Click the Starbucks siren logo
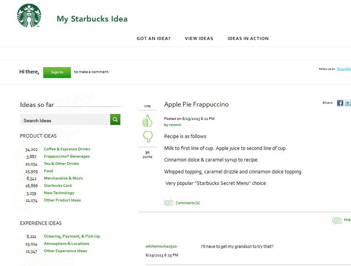This screenshot has width=351, height=266. 29,15
